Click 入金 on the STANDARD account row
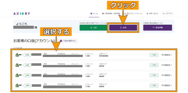The height and width of the screenshot is (93, 188). point(154,55)
